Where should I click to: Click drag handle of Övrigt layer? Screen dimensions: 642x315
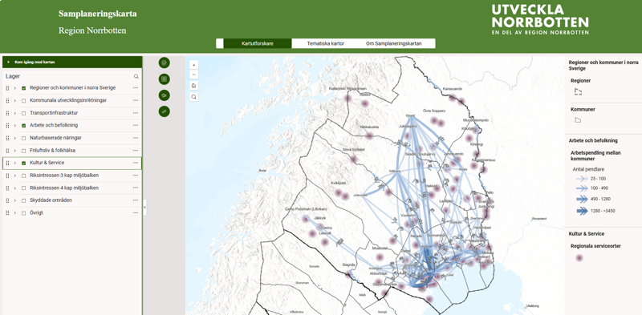(x=7, y=213)
